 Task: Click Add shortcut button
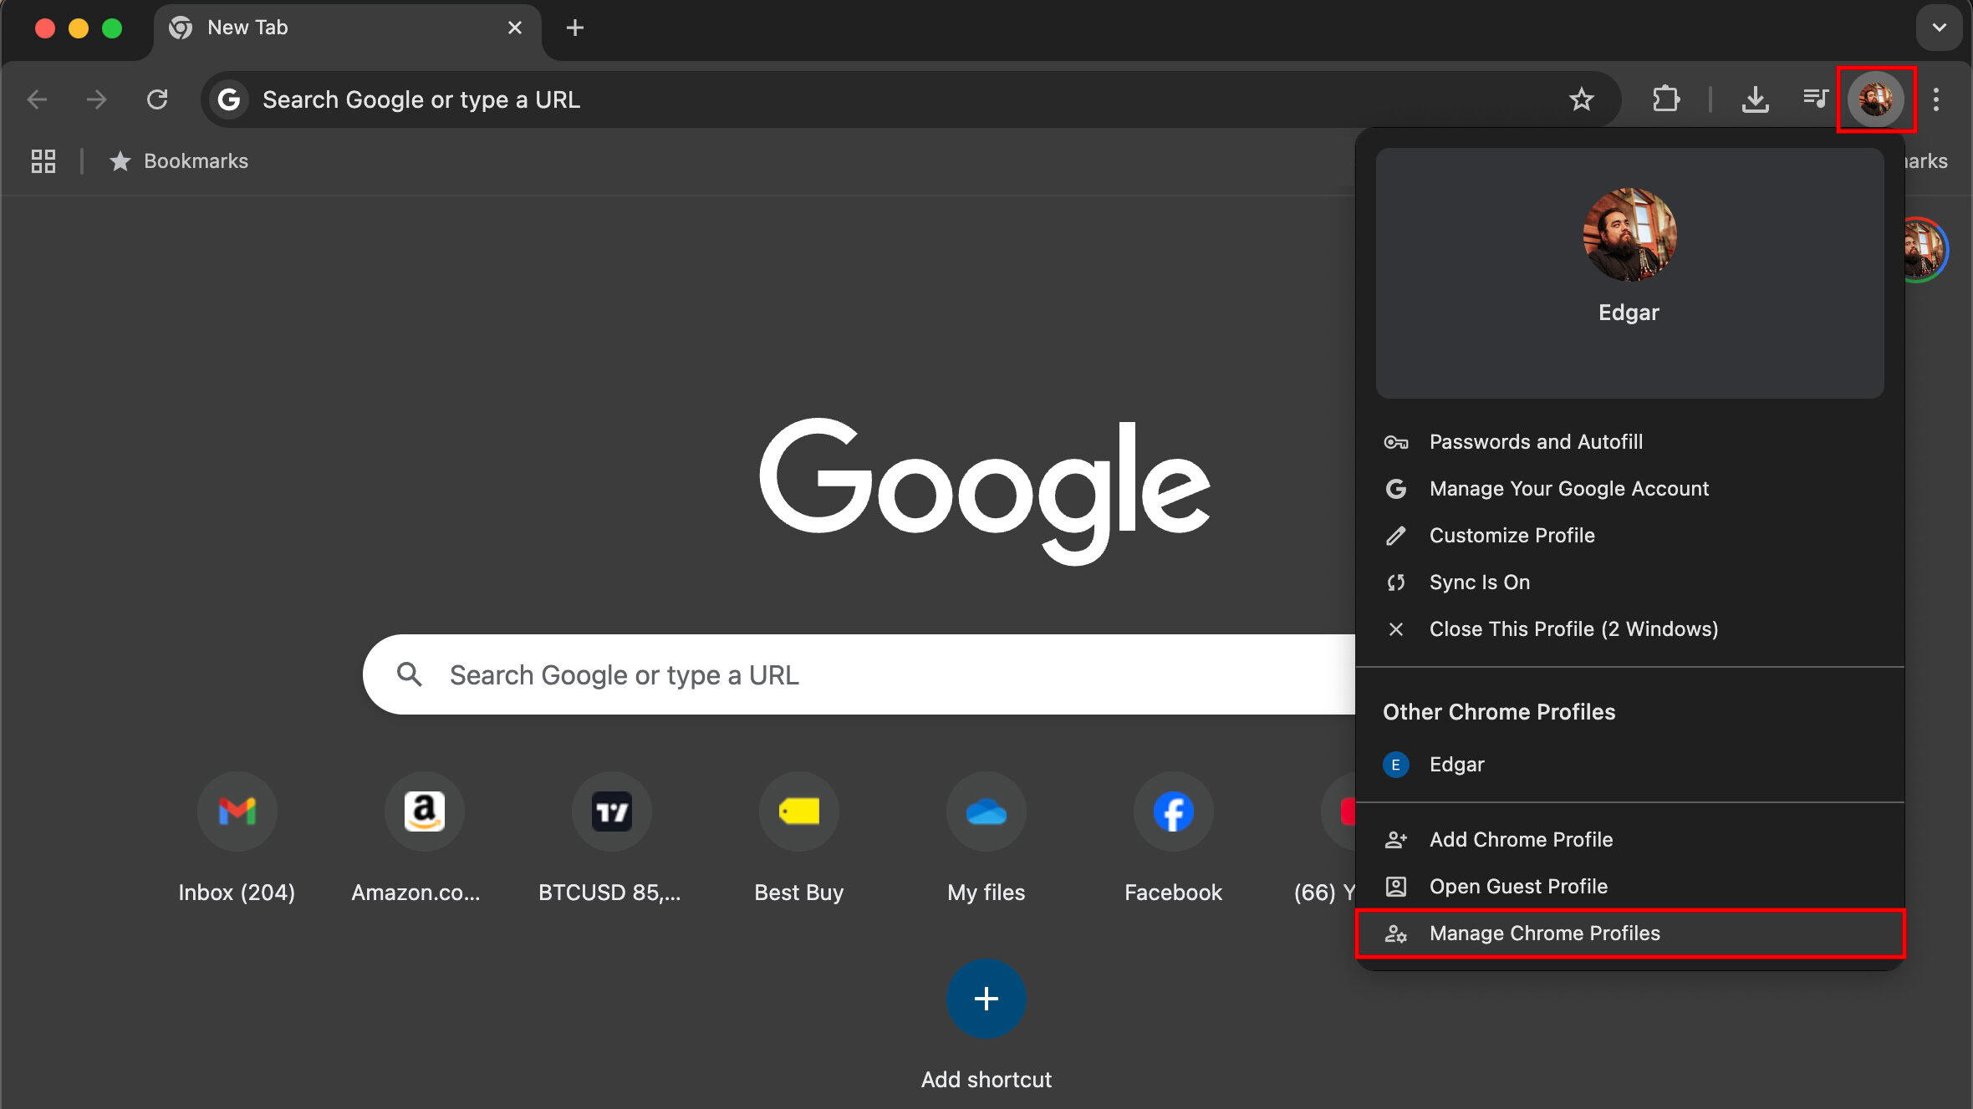tap(986, 999)
